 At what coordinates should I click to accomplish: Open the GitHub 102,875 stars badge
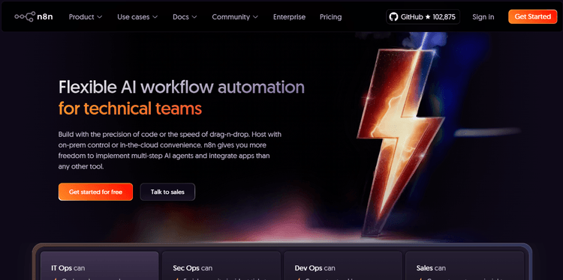[423, 16]
